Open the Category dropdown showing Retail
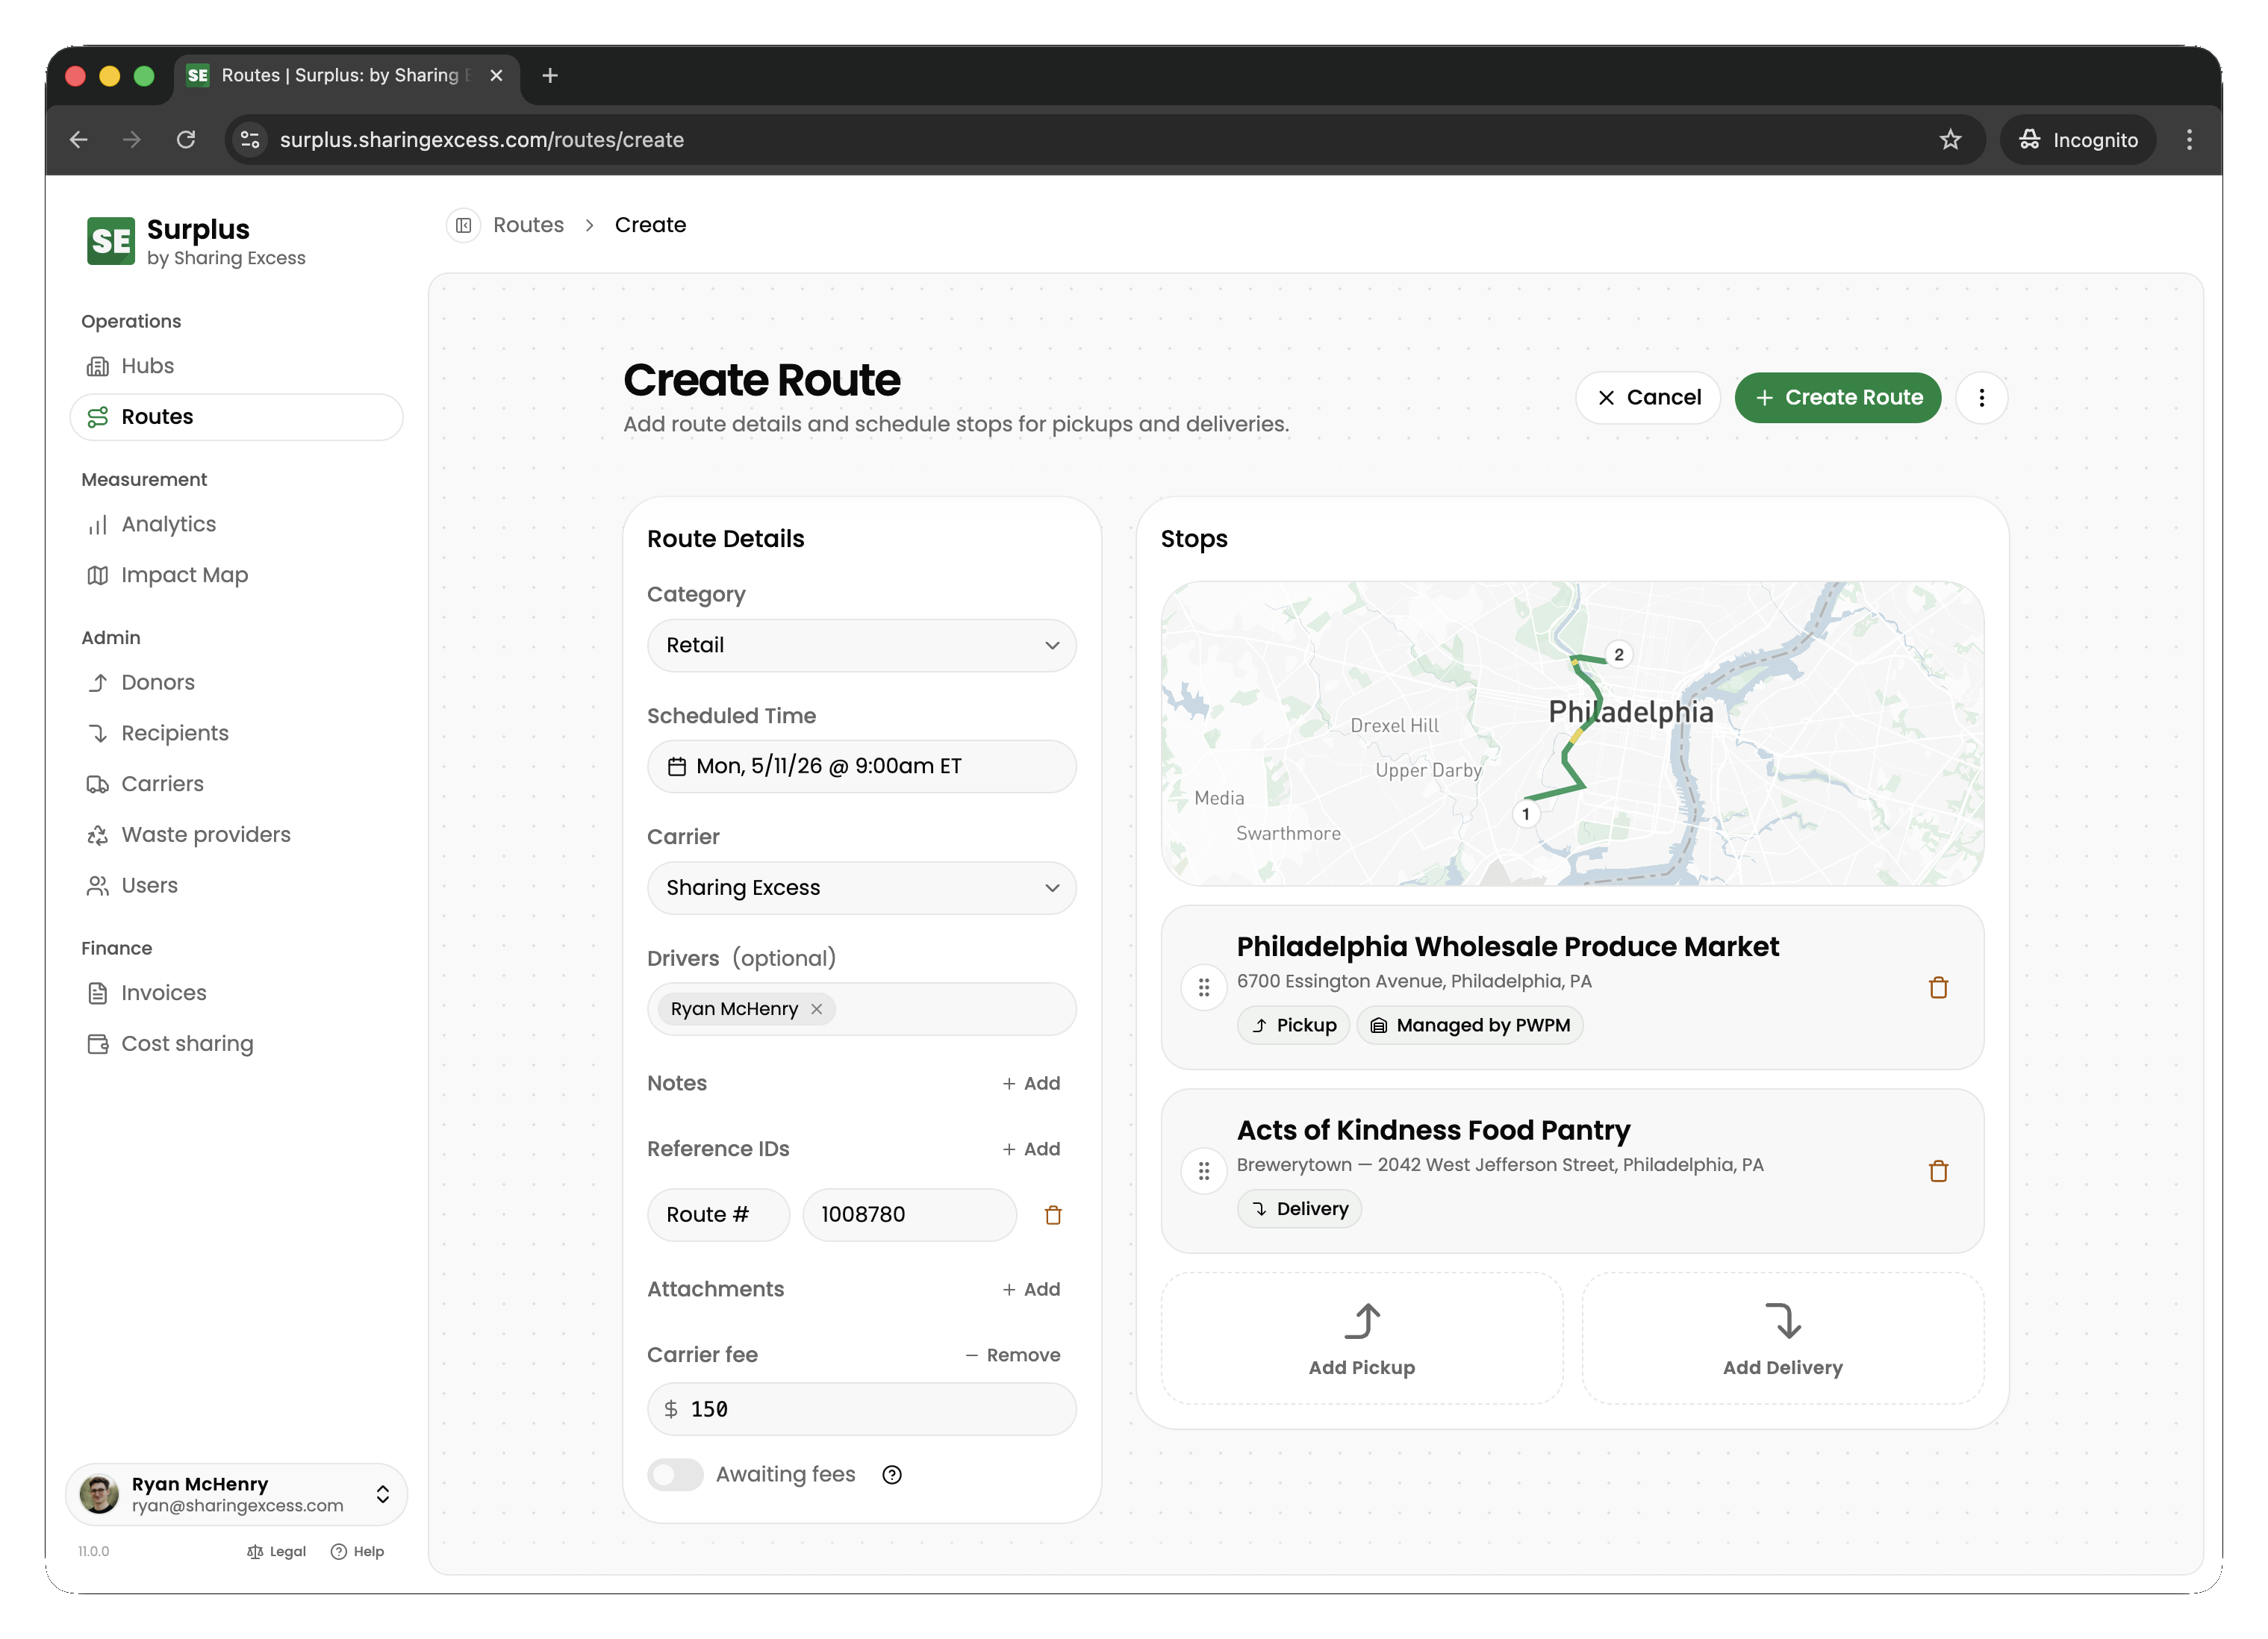This screenshot has width=2268, height=1639. (x=861, y=645)
